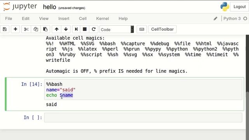This screenshot has width=249, height=140.
Task: Click the %%capture magic in the output
Action: click(133, 44)
